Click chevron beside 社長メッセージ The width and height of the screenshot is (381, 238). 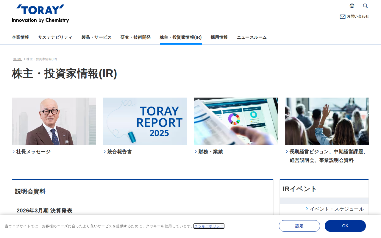point(14,152)
